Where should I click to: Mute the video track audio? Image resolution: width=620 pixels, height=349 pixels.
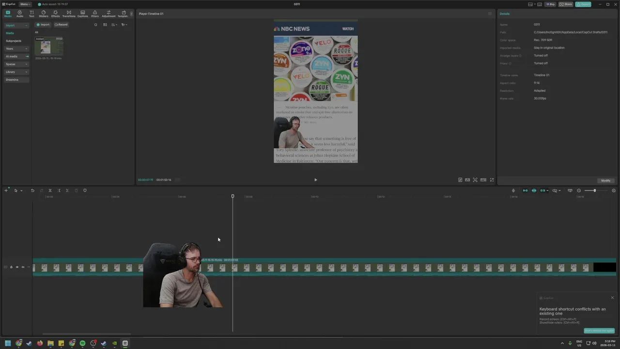coord(23,267)
